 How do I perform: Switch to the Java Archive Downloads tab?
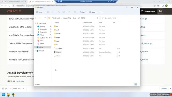(x=41, y=2)
